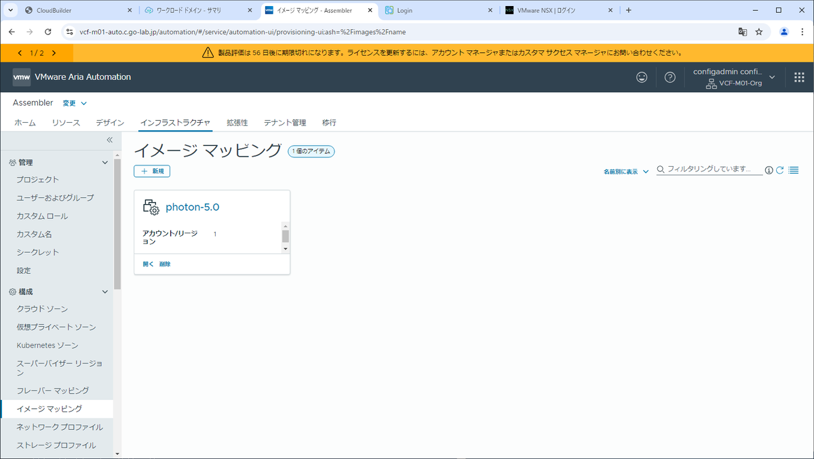Open a new browser tab
This screenshot has height=459, width=814.
pyautogui.click(x=628, y=10)
